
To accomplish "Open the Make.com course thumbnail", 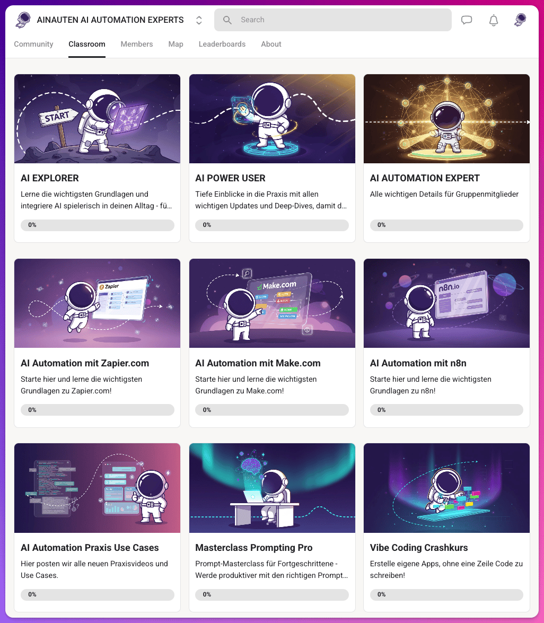I will [272, 303].
